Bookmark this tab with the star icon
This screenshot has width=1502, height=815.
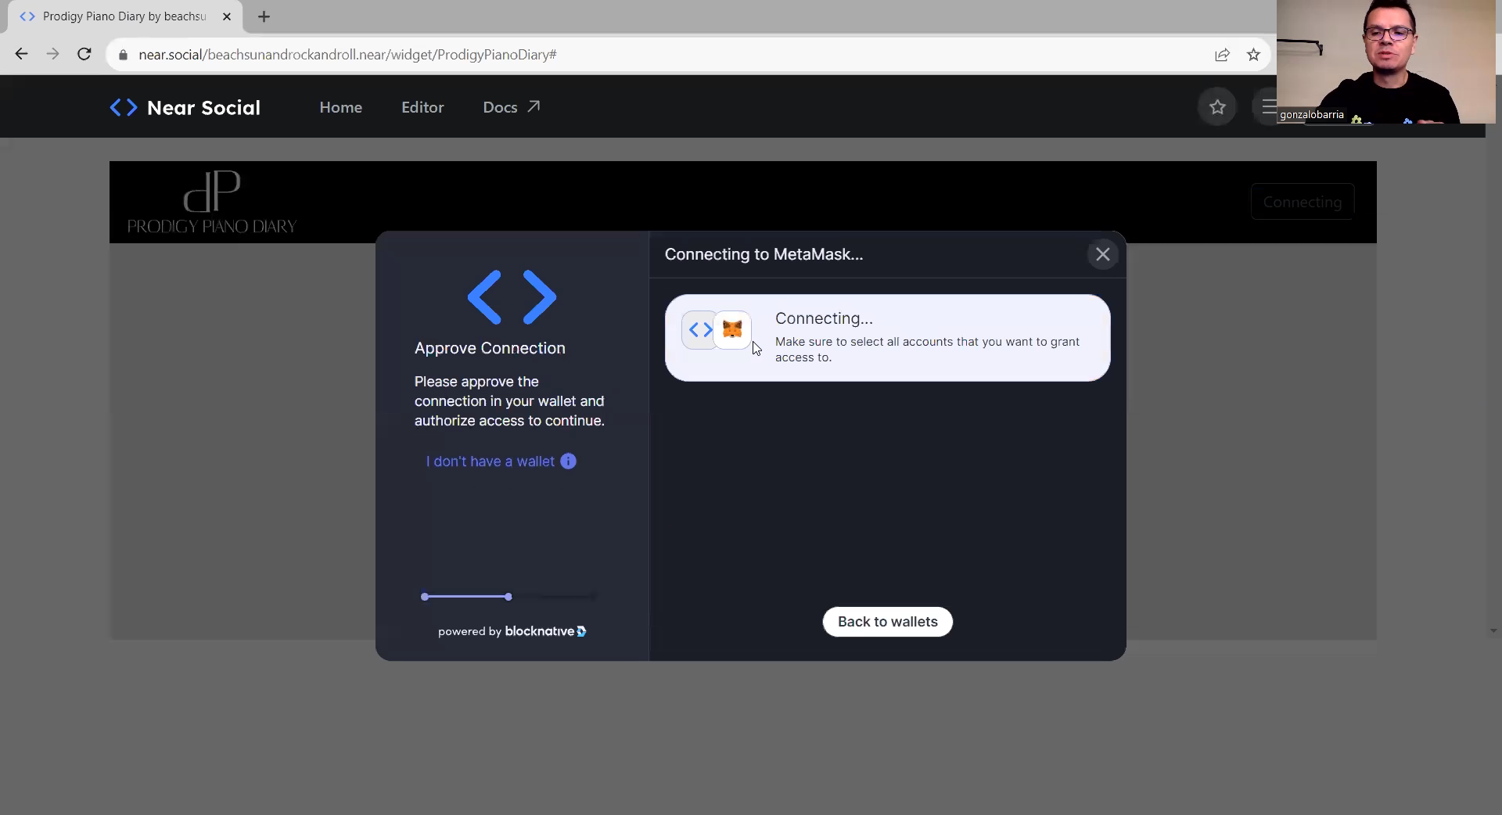(1253, 55)
